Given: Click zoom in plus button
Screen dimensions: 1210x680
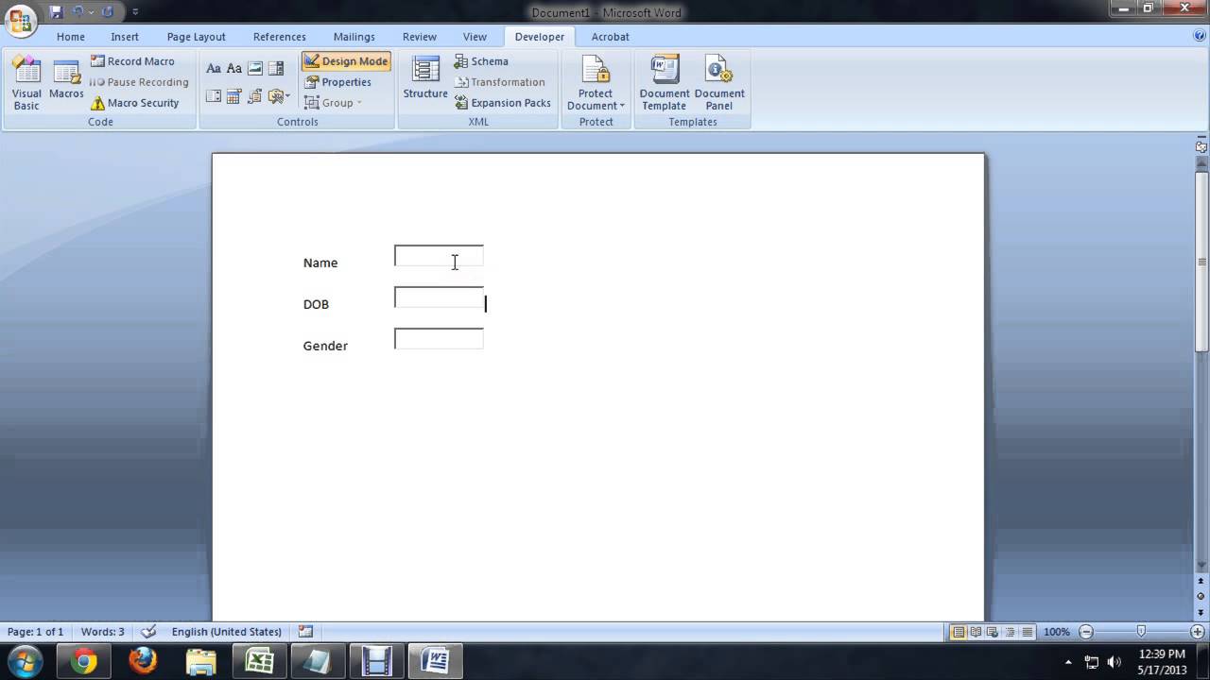Looking at the screenshot, I should [x=1198, y=632].
